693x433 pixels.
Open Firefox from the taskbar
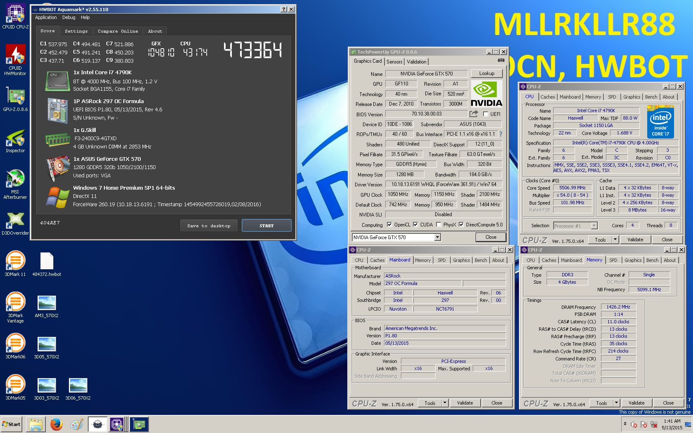point(57,424)
